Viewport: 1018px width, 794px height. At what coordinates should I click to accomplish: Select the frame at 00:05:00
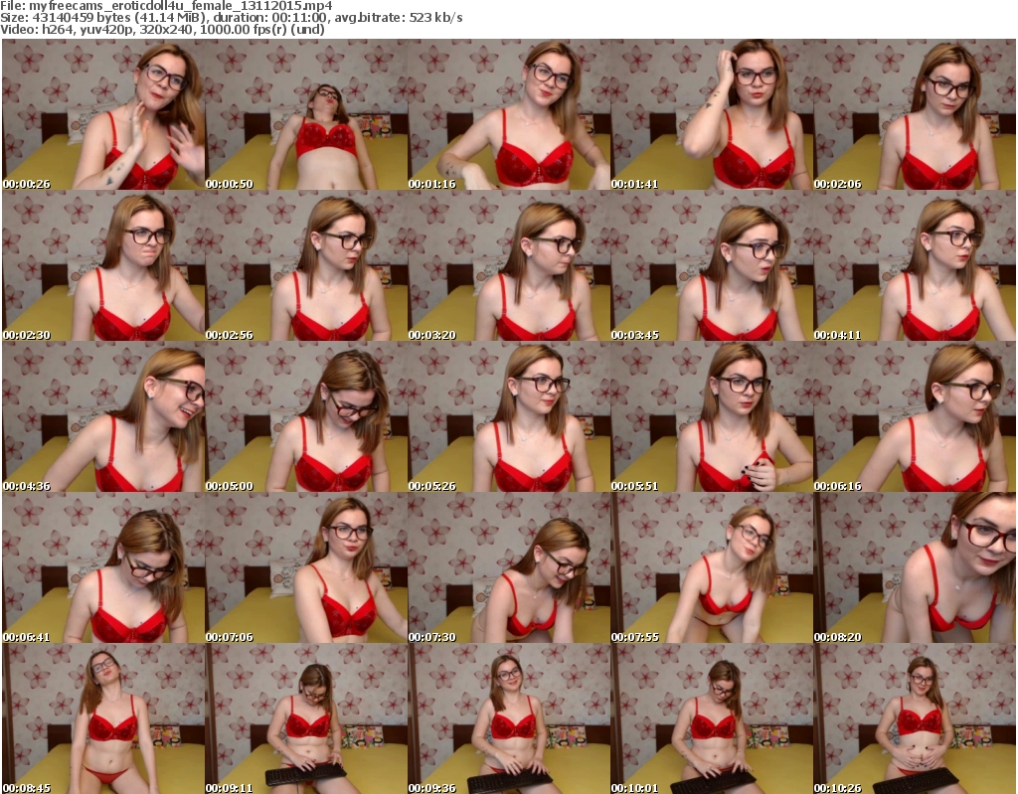[306, 416]
